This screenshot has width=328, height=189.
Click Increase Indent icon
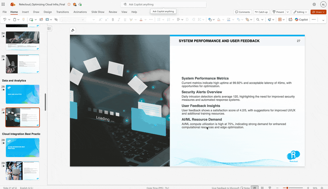pyautogui.click(x=193, y=20)
